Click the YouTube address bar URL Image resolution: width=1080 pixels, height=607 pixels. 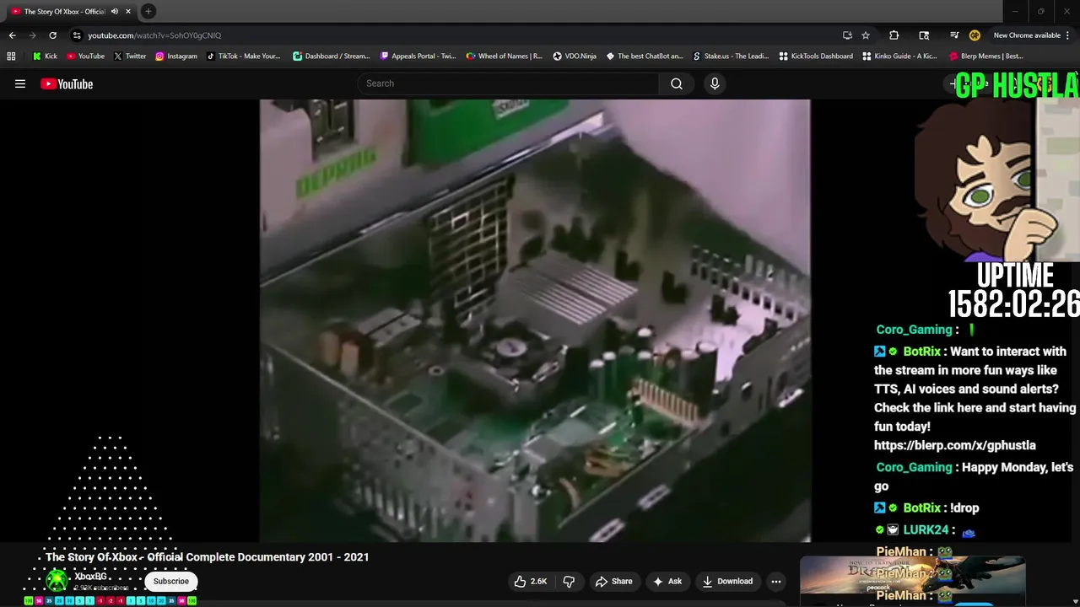point(154,35)
